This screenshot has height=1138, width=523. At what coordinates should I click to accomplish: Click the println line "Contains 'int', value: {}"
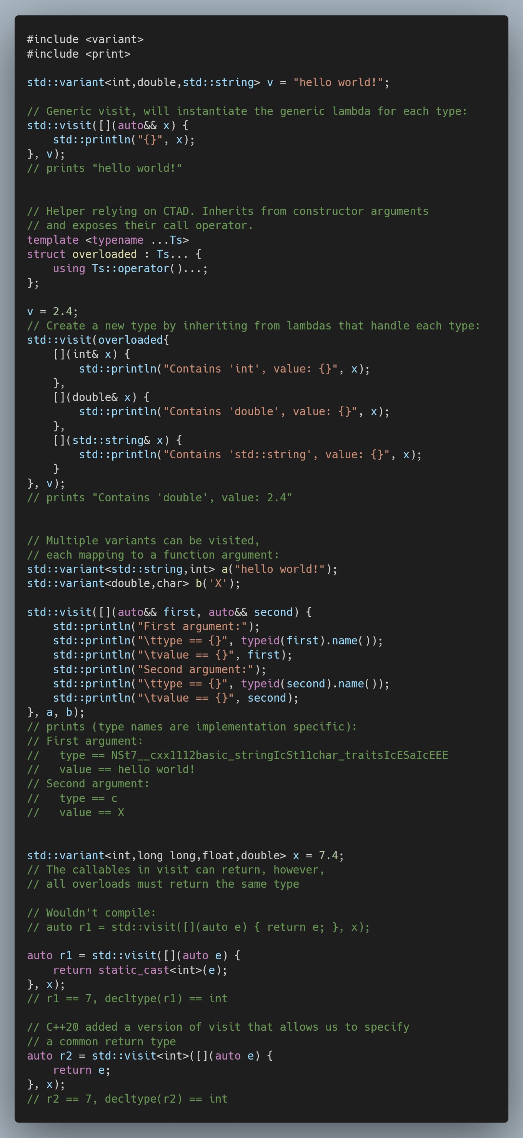225,369
